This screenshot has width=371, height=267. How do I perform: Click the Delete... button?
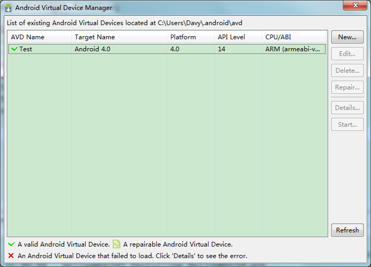(x=347, y=71)
